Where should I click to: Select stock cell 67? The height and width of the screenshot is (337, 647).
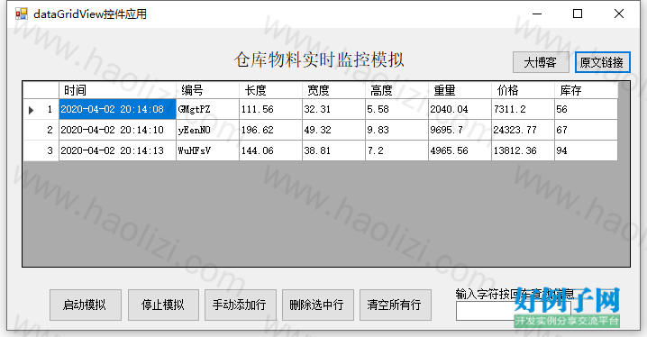(x=587, y=130)
